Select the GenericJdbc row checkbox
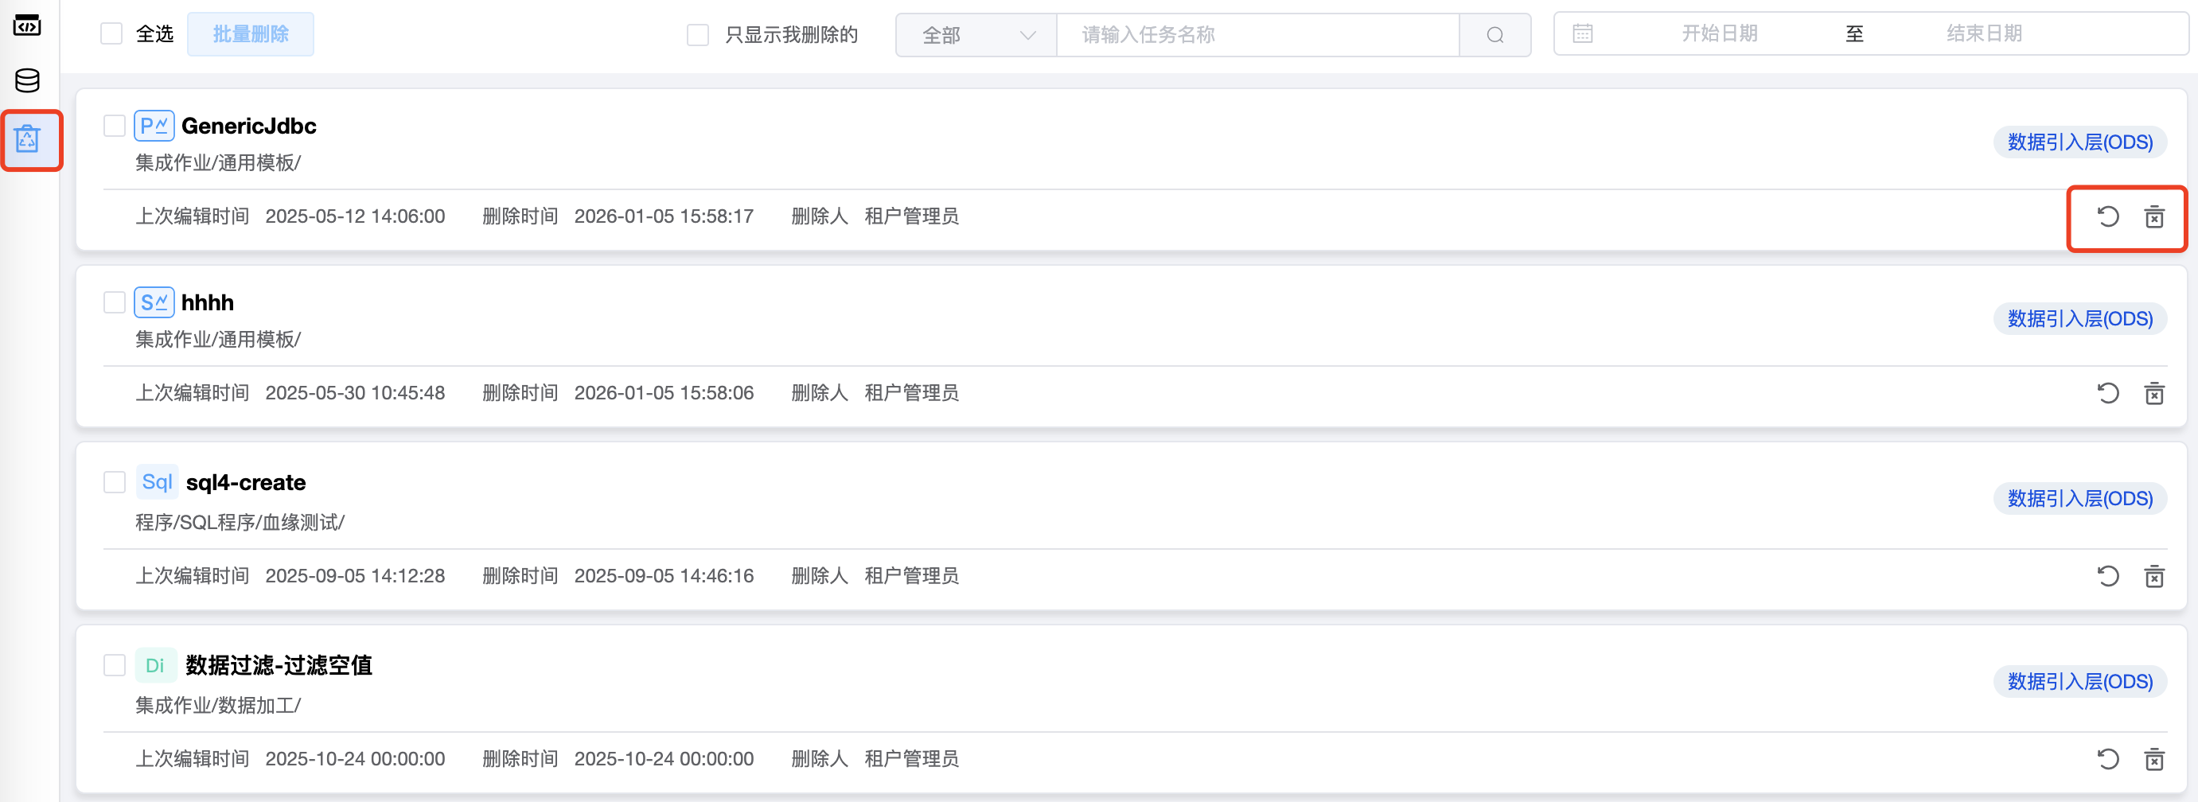This screenshot has width=2198, height=802. (x=115, y=127)
